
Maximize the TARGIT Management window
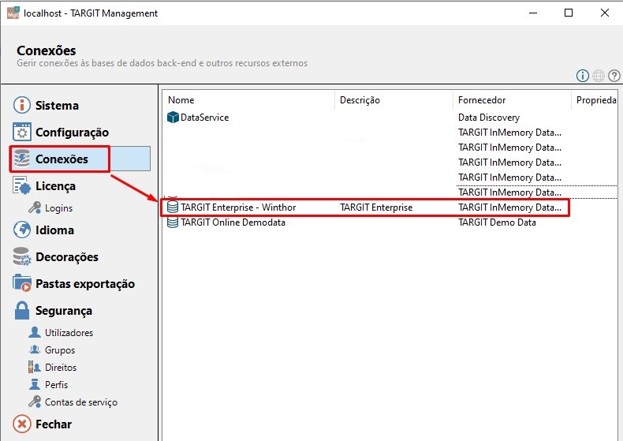coord(569,13)
